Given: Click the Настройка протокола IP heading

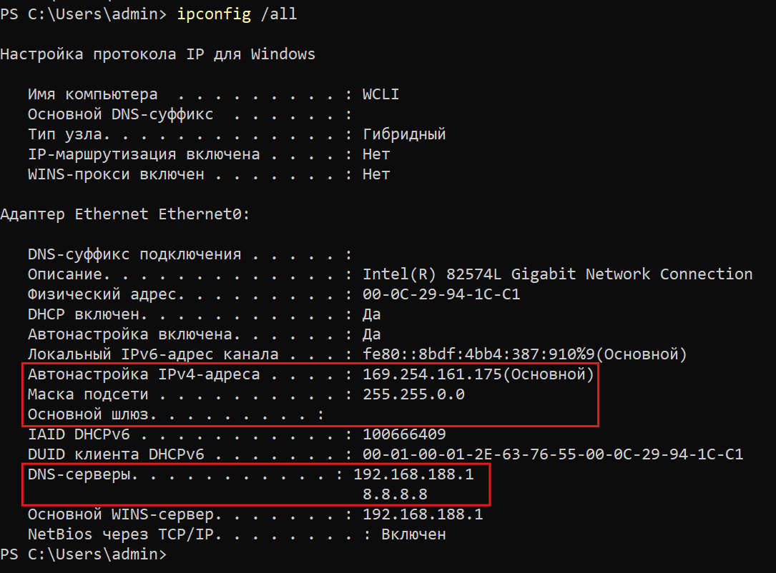Looking at the screenshot, I should pyautogui.click(x=157, y=55).
